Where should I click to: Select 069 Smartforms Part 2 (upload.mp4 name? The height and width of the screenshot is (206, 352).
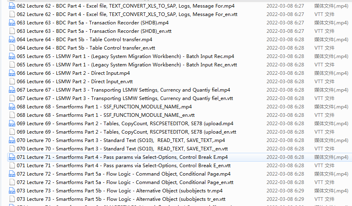click(x=125, y=124)
